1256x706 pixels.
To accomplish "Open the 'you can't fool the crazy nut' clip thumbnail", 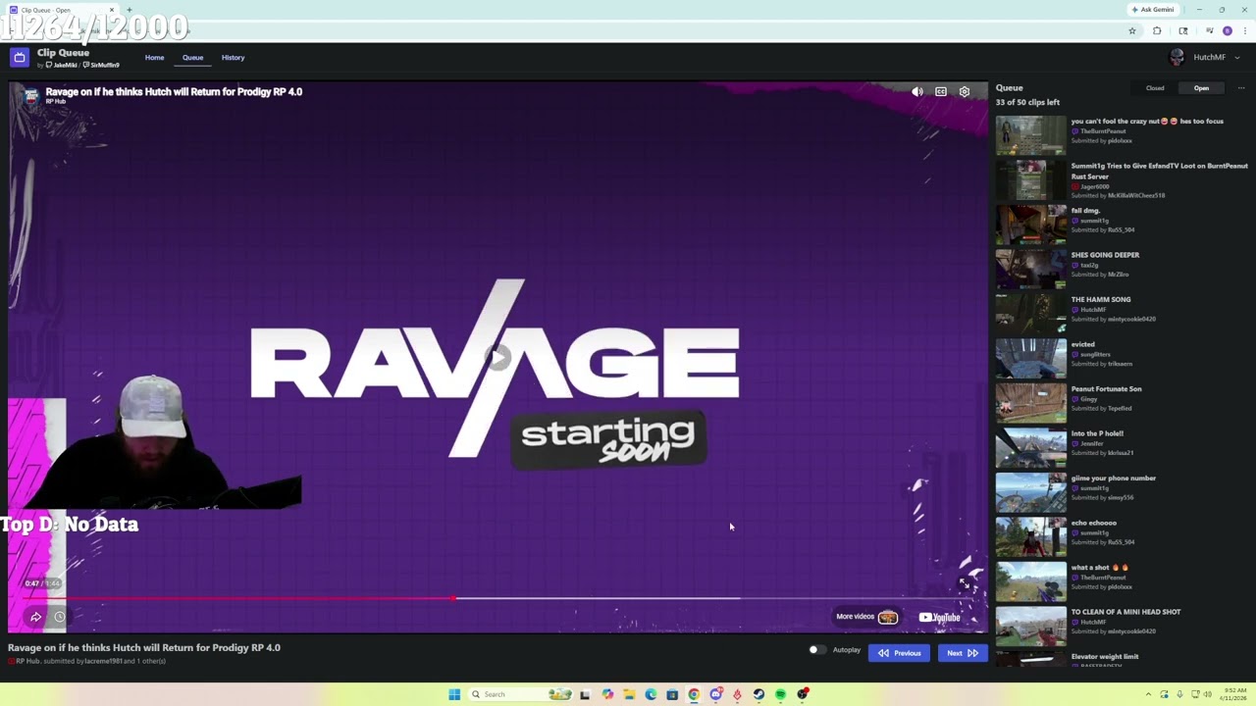I will 1030,135.
